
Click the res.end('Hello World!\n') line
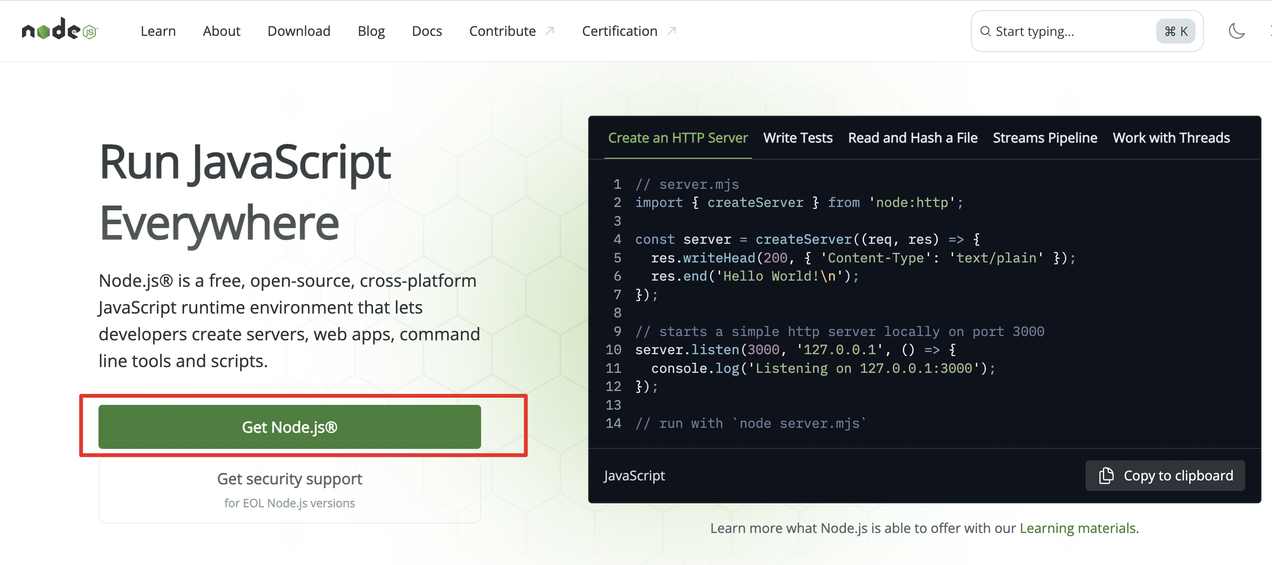point(755,276)
